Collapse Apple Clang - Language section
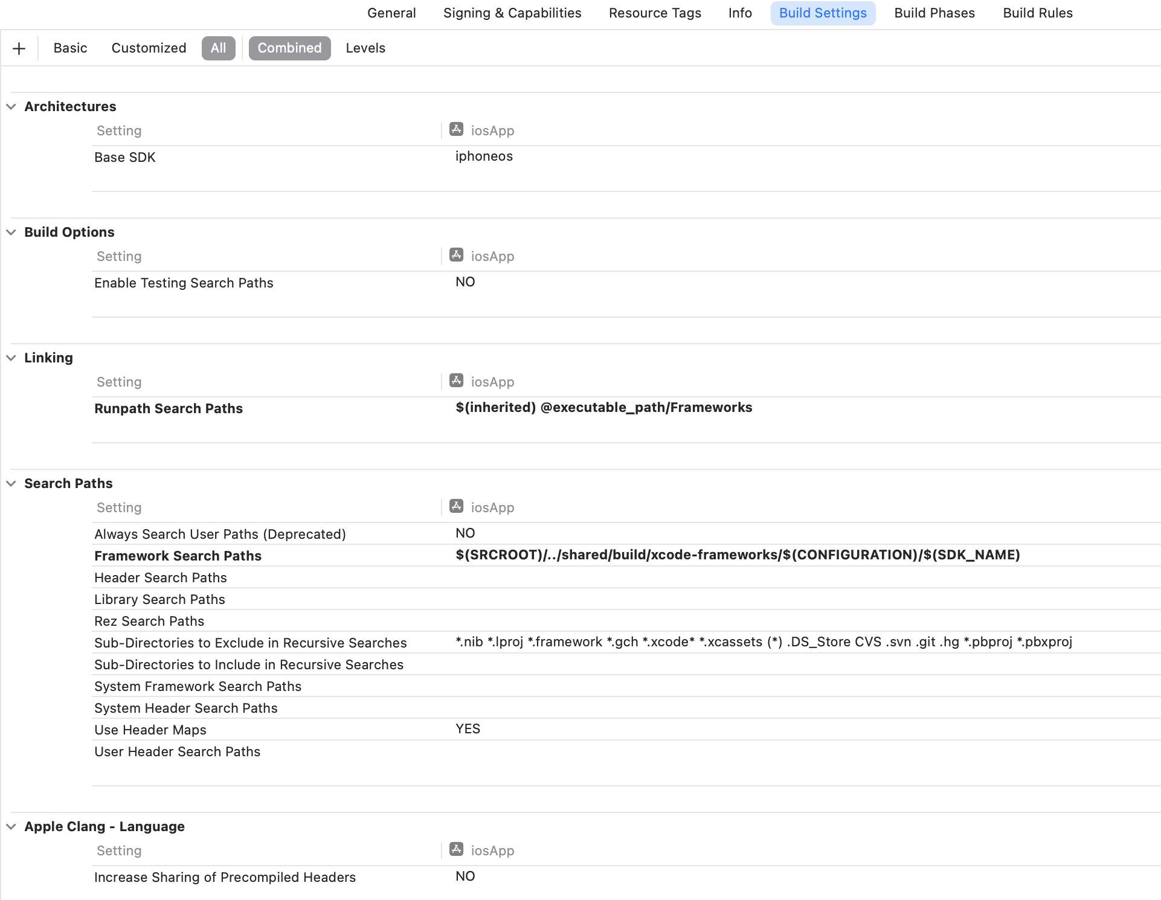 point(11,827)
